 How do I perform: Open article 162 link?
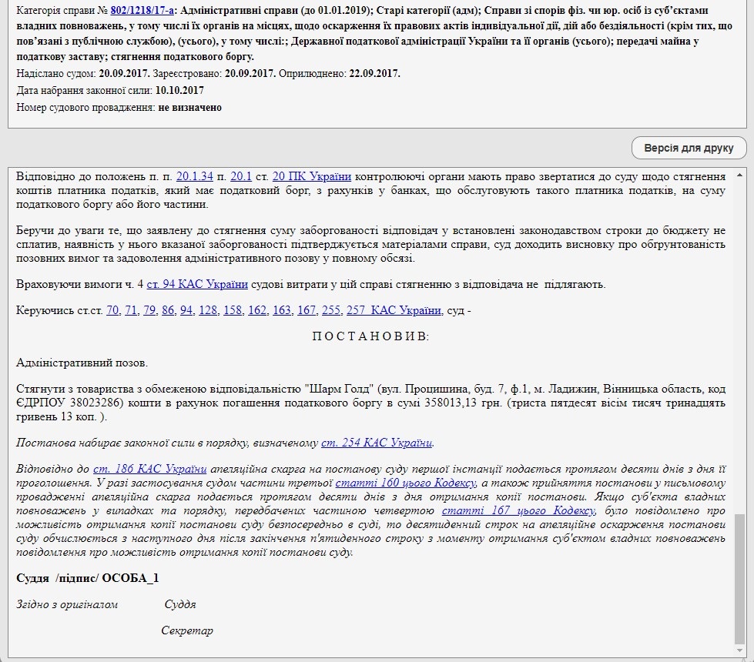257,310
